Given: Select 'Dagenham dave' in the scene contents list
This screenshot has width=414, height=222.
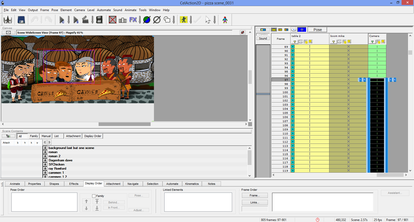Looking at the screenshot, I should click(60, 160).
